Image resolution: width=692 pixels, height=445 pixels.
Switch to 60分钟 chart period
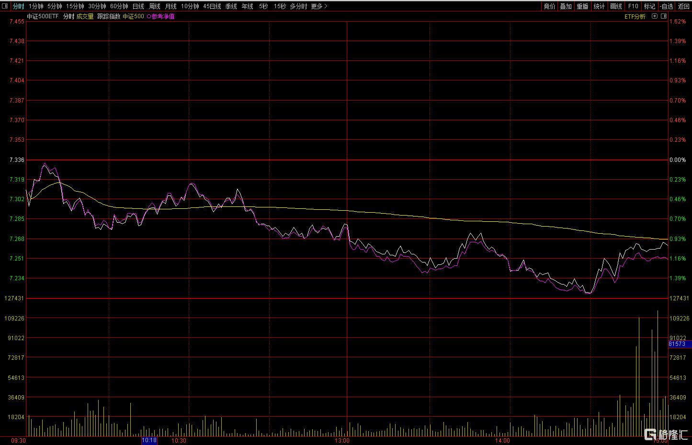click(x=119, y=6)
